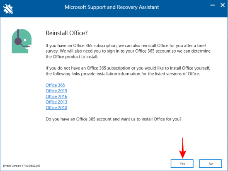The height and width of the screenshot is (171, 228).
Task: Click the "[Prod] Version 17.00.9842.005" text
Action: [22, 166]
